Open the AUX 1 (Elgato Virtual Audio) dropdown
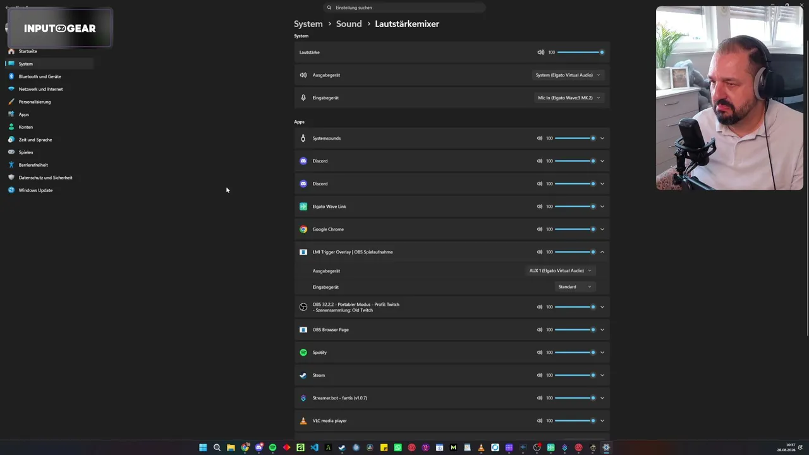 (561, 270)
